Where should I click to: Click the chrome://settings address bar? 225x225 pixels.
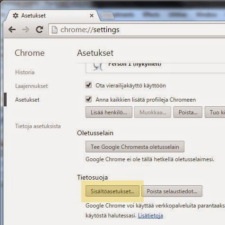coord(137,30)
